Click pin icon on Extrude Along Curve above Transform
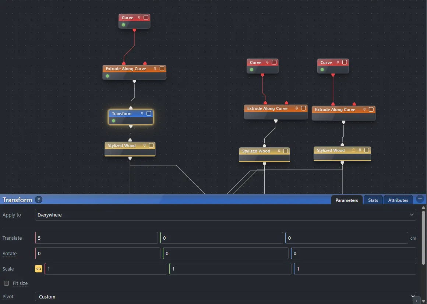The width and height of the screenshot is (427, 304). pyautogui.click(x=155, y=68)
